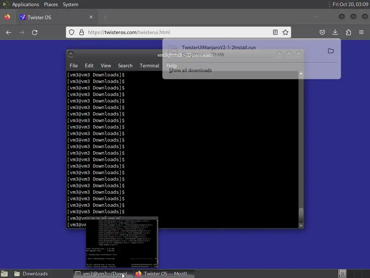Save page to Pocket
The image size is (370, 278).
point(322,32)
